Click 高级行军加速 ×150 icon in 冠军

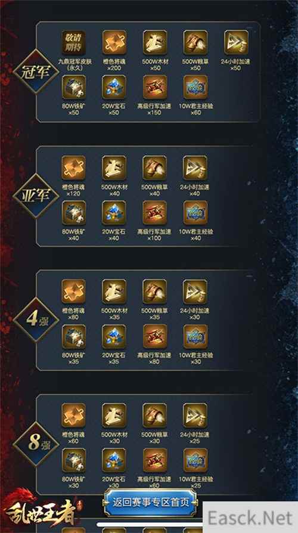tap(154, 87)
